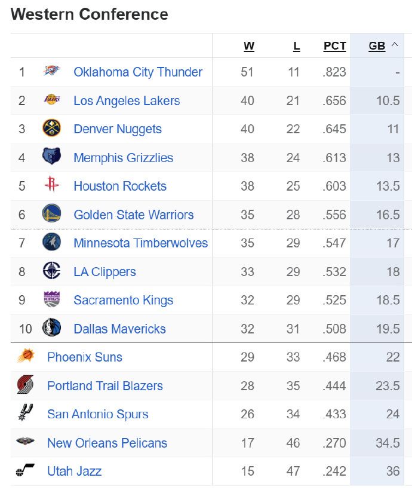This screenshot has height=496, width=412.
Task: Sort by the GB column header label
Action: (377, 46)
